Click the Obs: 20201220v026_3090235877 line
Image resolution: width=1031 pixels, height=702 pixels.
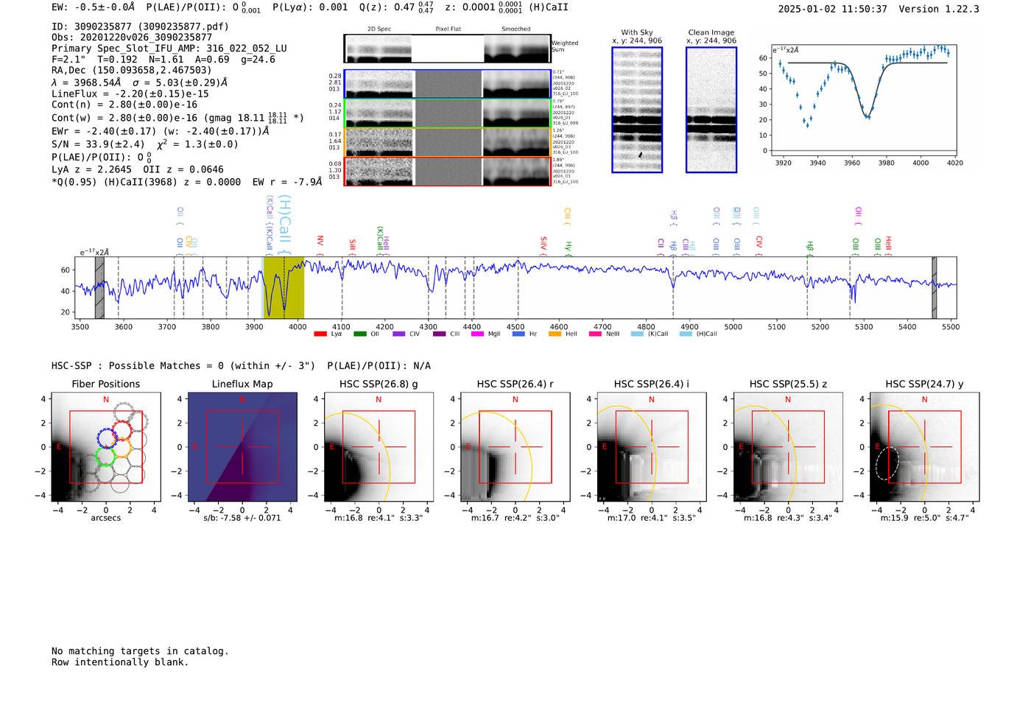[132, 38]
